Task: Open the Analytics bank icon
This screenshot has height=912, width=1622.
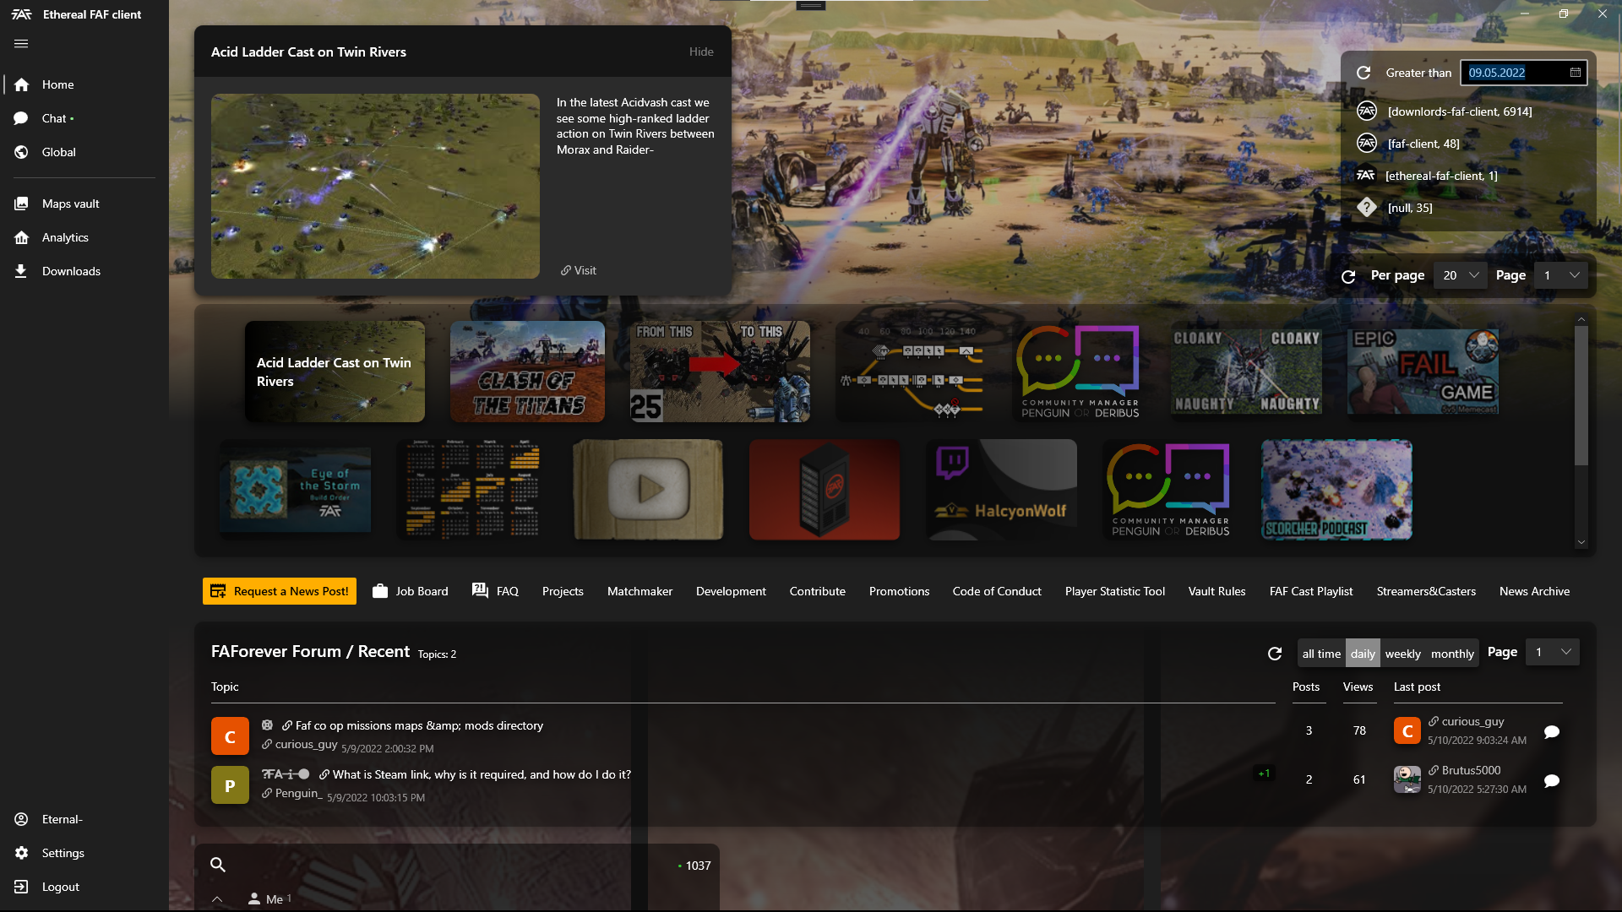Action: (x=21, y=237)
